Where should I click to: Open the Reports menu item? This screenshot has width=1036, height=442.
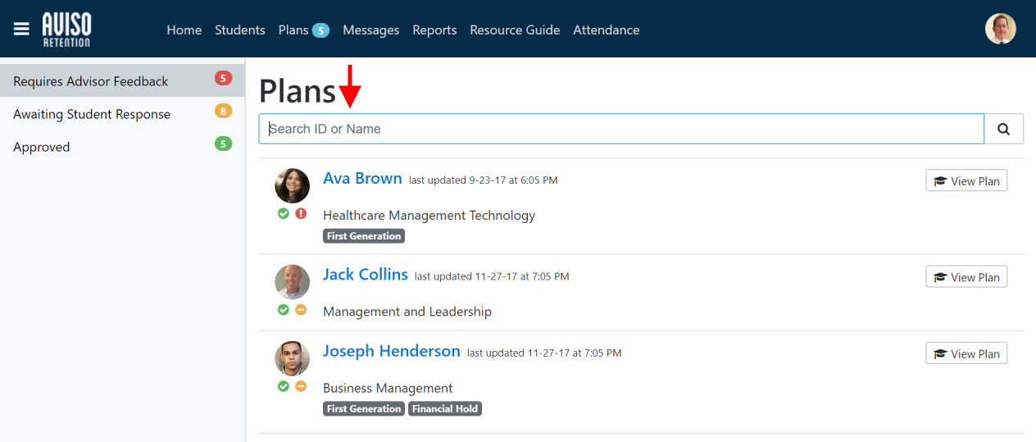[434, 30]
